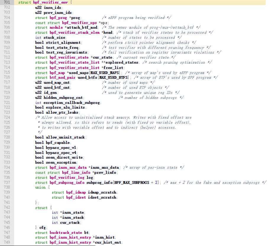Click the used_btf_cnt field
272x246 pixels.
coord(56,88)
